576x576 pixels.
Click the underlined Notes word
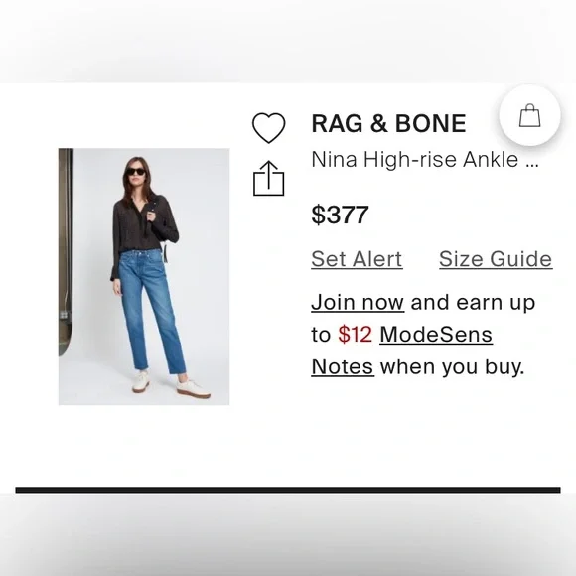[343, 366]
